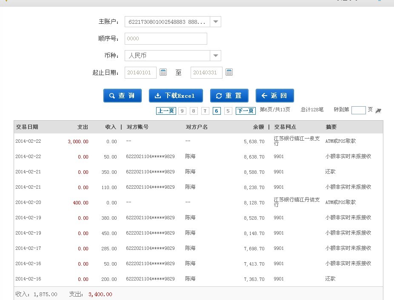Click the start date field 20140101
This screenshot has width=394, height=300.
[x=140, y=73]
